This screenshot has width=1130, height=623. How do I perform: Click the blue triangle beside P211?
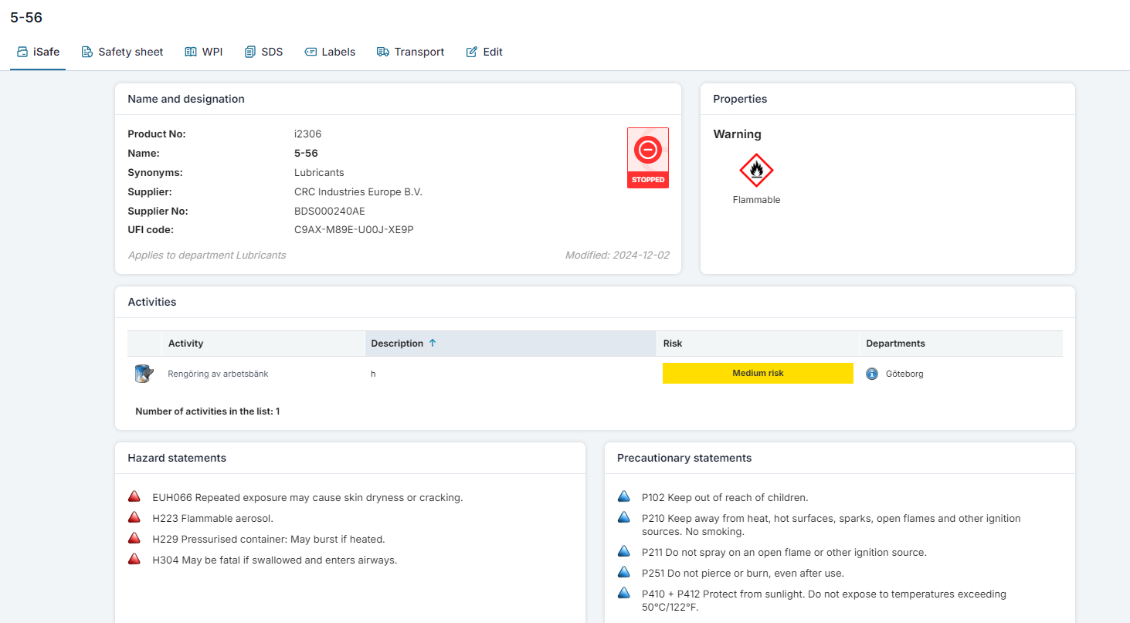point(624,551)
